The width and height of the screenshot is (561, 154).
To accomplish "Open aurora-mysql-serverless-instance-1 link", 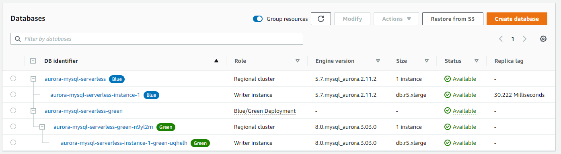I will coord(95,95).
